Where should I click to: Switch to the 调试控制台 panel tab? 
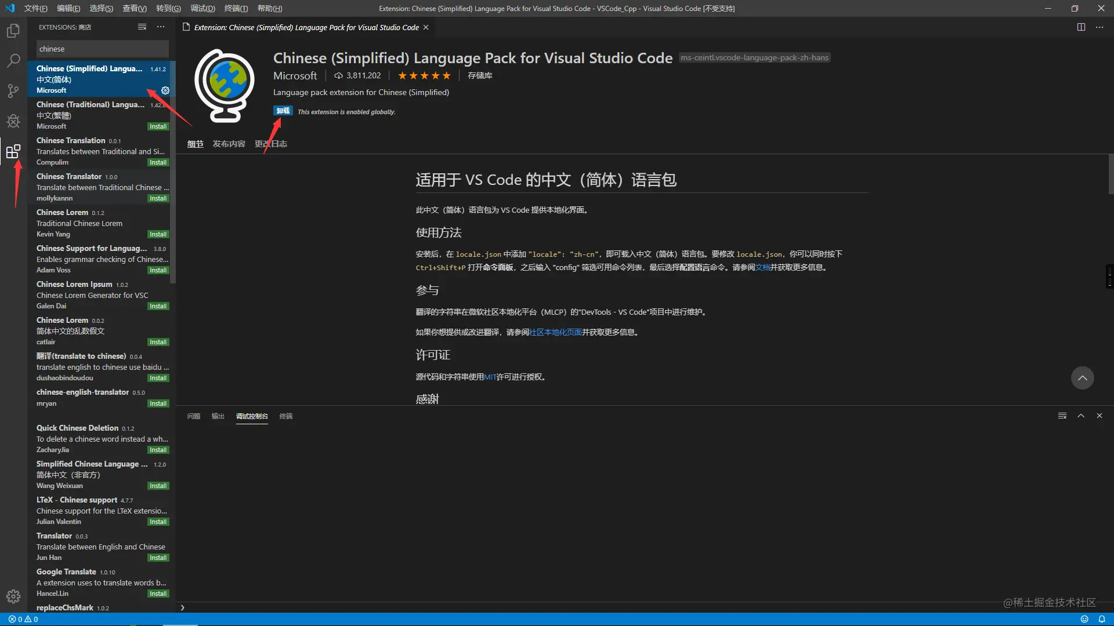252,416
